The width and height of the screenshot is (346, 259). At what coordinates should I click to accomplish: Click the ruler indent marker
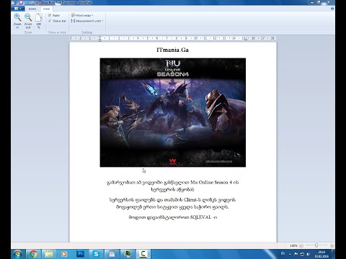[x=99, y=38]
